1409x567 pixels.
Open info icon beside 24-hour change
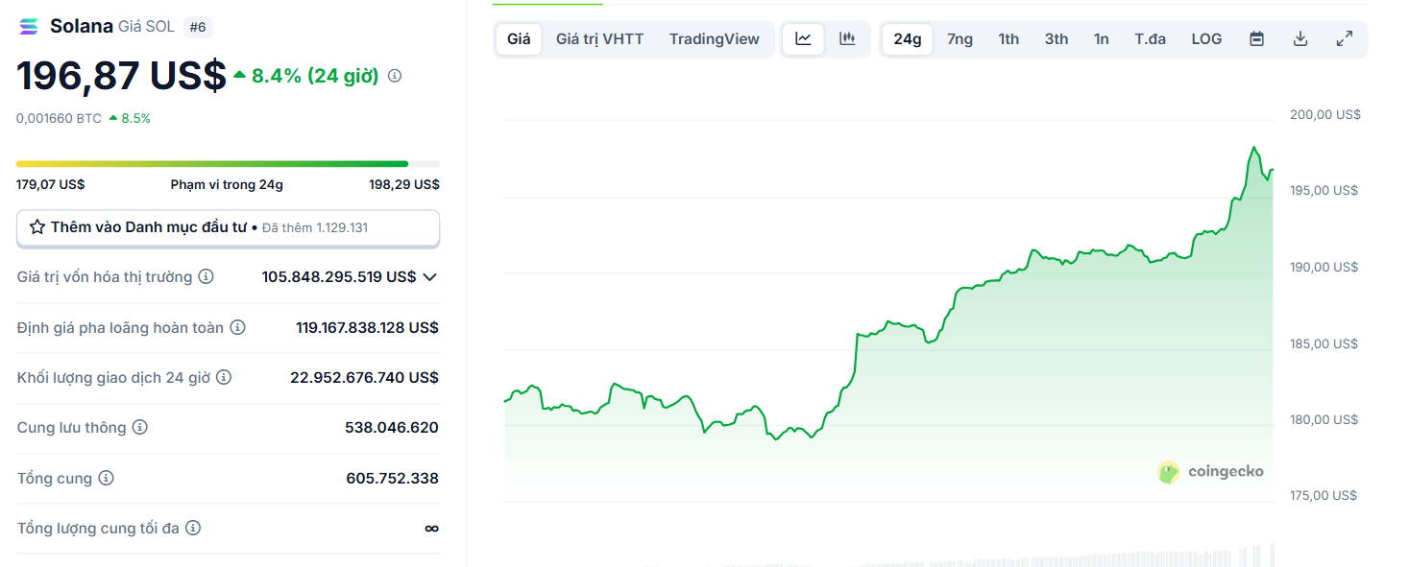pyautogui.click(x=395, y=76)
